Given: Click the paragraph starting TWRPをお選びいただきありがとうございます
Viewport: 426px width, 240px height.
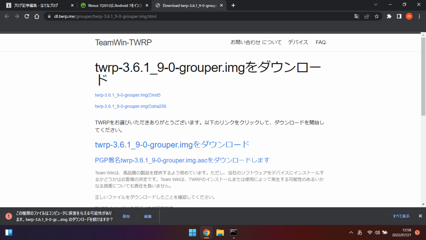Looking at the screenshot, I should [x=210, y=126].
